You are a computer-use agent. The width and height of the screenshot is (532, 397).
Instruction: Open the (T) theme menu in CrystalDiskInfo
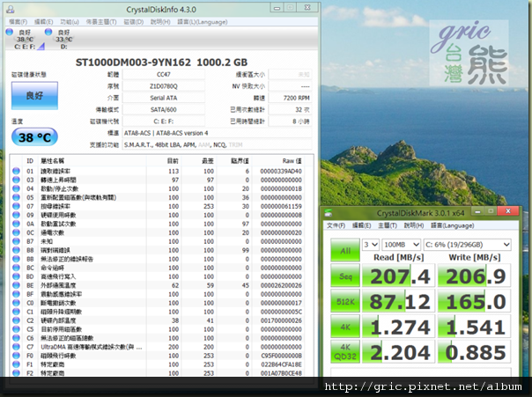pos(101,22)
